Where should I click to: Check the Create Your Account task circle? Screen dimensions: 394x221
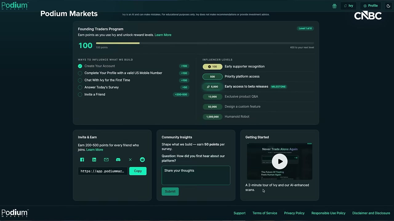click(x=80, y=66)
